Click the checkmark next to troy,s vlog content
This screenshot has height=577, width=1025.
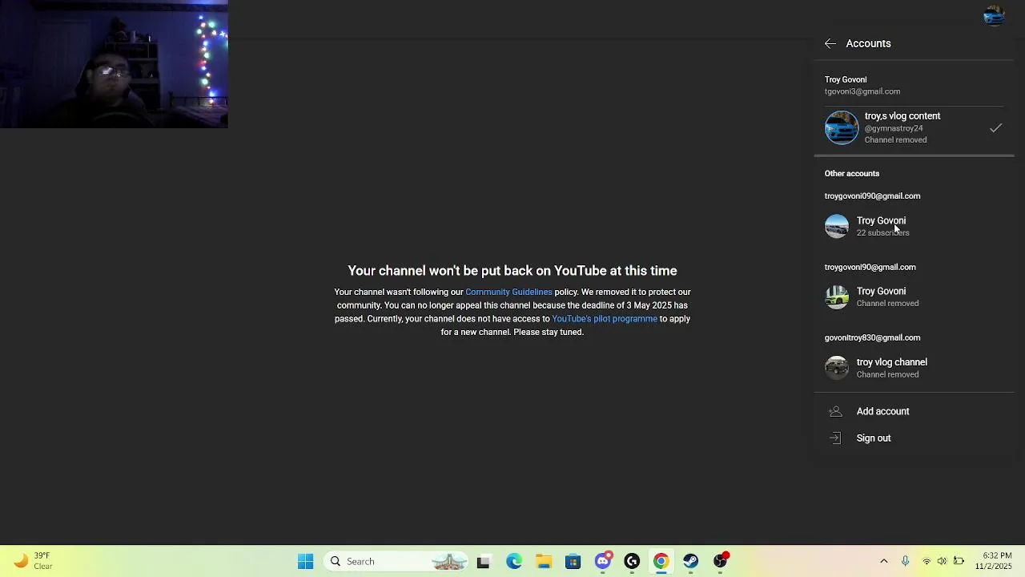tap(995, 128)
